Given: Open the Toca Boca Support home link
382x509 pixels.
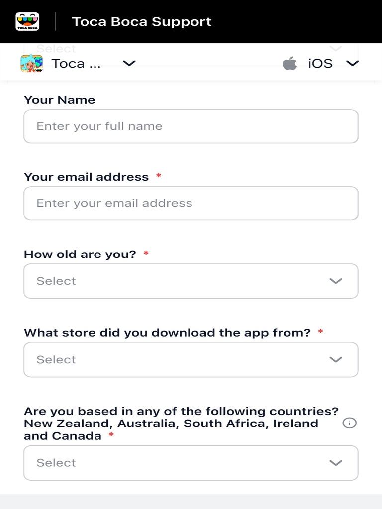Looking at the screenshot, I should (x=142, y=22).
